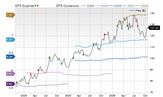163x97 pixels.
Task: Select the green EPS beat arrow near $100 in early 2025
Action: click(x=73, y=58)
